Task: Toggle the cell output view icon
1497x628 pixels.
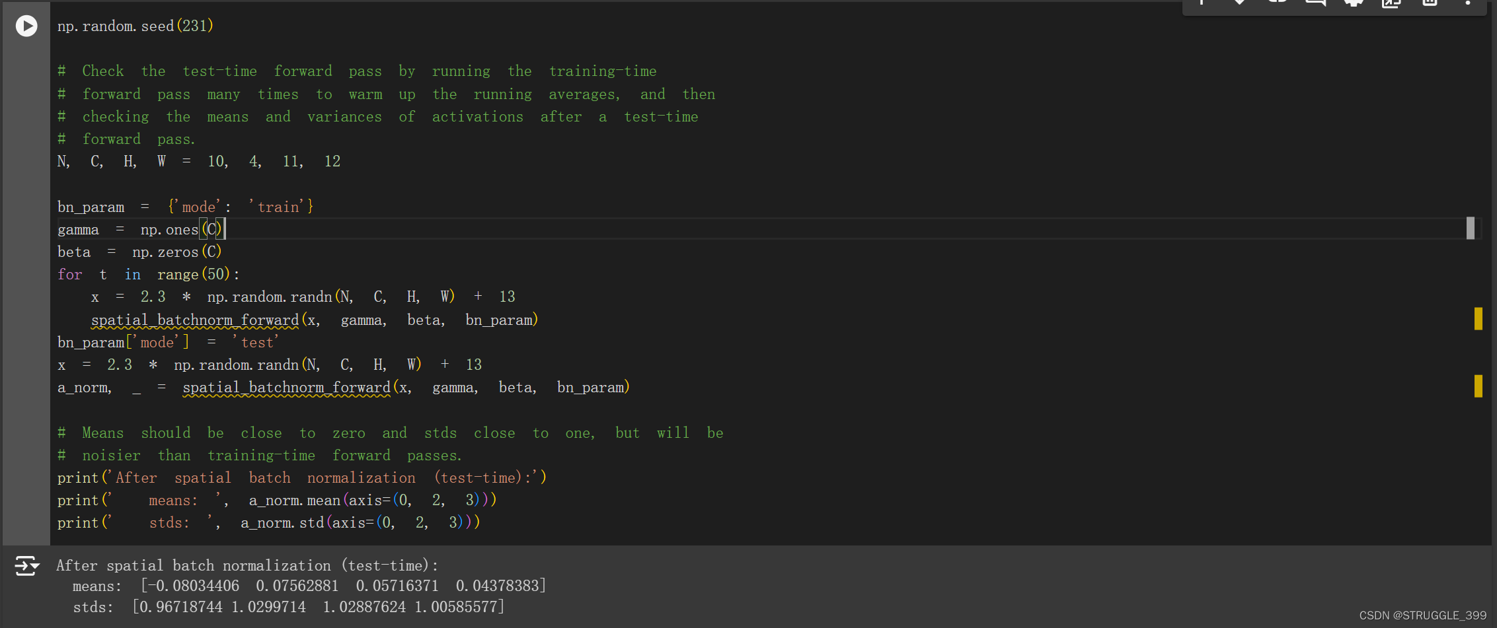Action: [x=27, y=566]
